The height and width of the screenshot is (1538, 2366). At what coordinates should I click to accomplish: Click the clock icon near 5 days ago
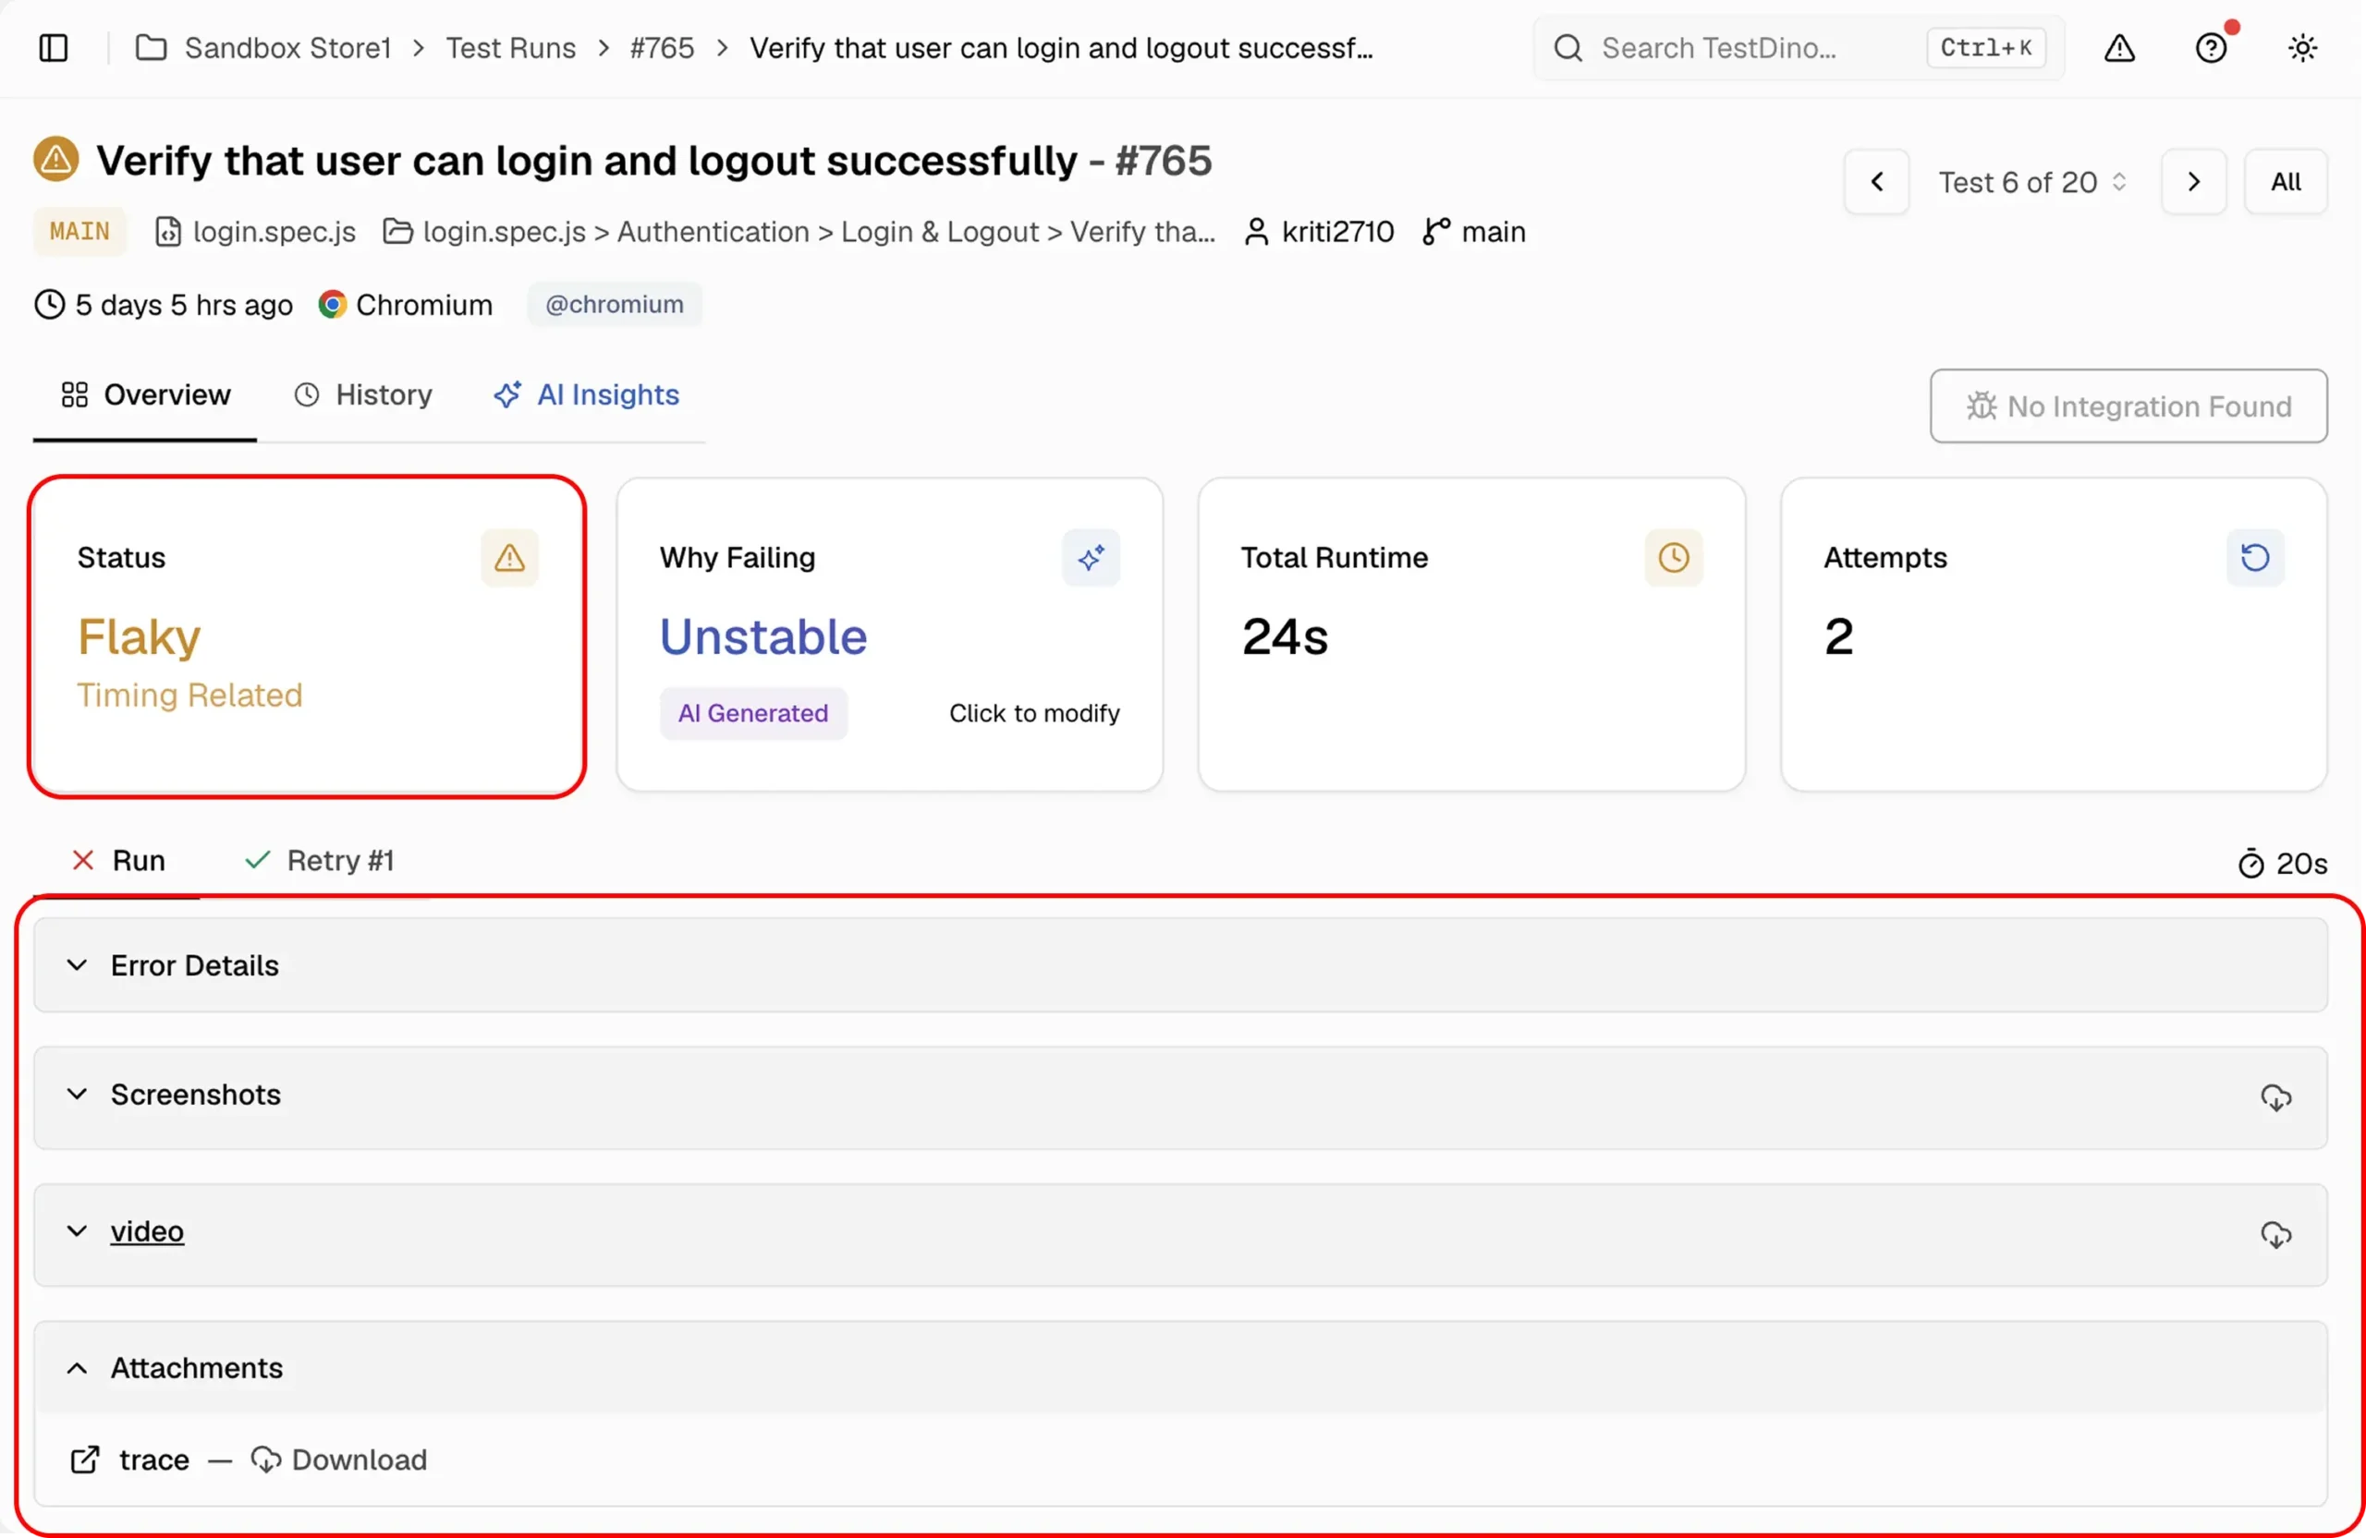point(50,304)
